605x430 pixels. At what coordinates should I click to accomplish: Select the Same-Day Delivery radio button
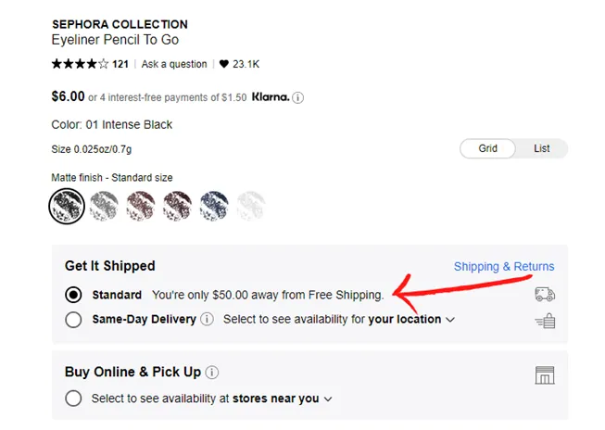coord(74,320)
